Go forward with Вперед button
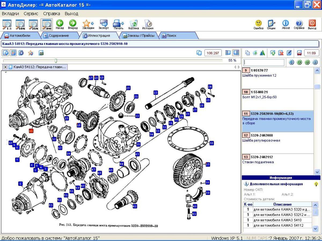The height and width of the screenshot is (241, 322). [x=73, y=25]
